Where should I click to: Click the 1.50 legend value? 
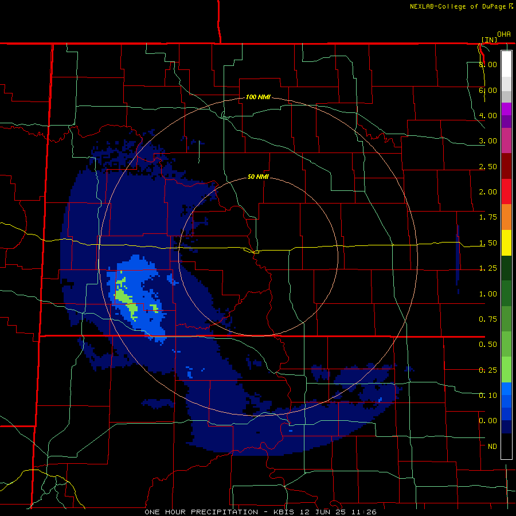coord(488,243)
